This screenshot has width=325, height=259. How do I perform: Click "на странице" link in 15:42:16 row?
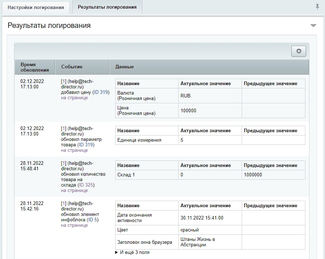74,225
